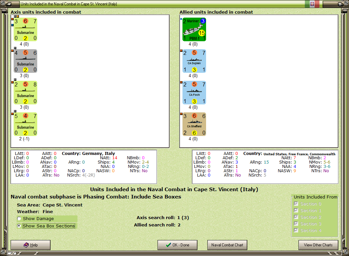Toggle the Section 3 checkbox
The image size is (349, 256).
pos(296,224)
